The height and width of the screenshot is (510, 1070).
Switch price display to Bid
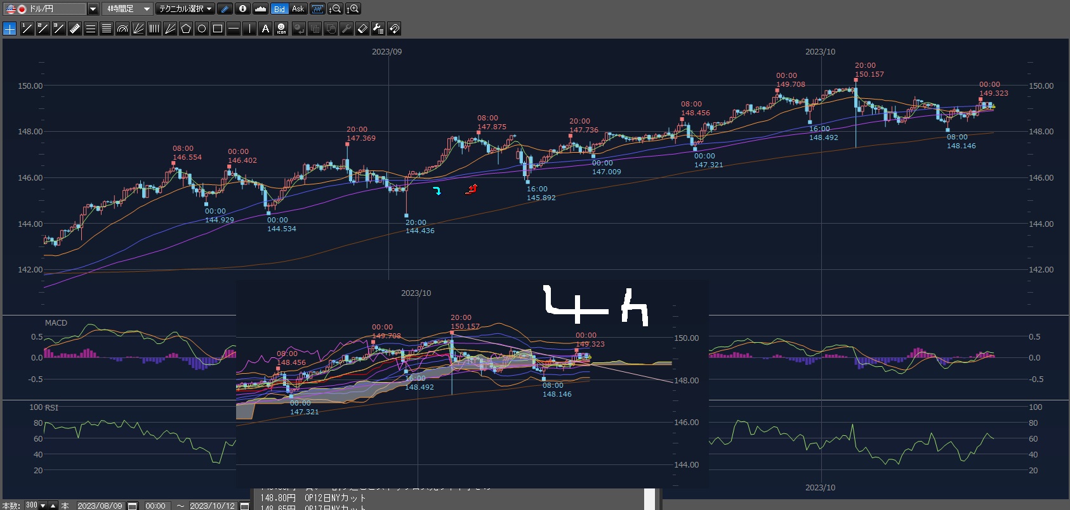[279, 9]
